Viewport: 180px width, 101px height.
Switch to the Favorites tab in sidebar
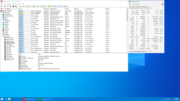point(8,9)
